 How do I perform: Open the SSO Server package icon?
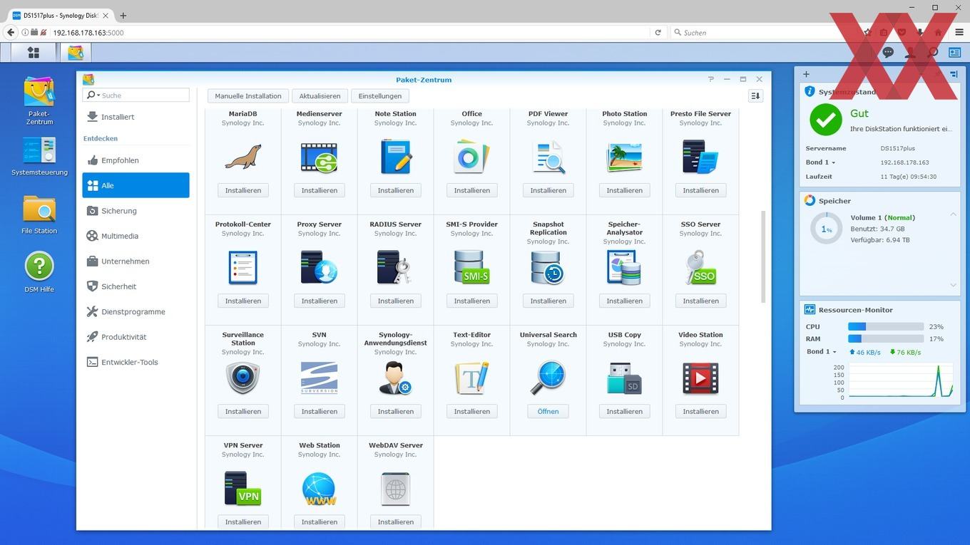(x=700, y=267)
